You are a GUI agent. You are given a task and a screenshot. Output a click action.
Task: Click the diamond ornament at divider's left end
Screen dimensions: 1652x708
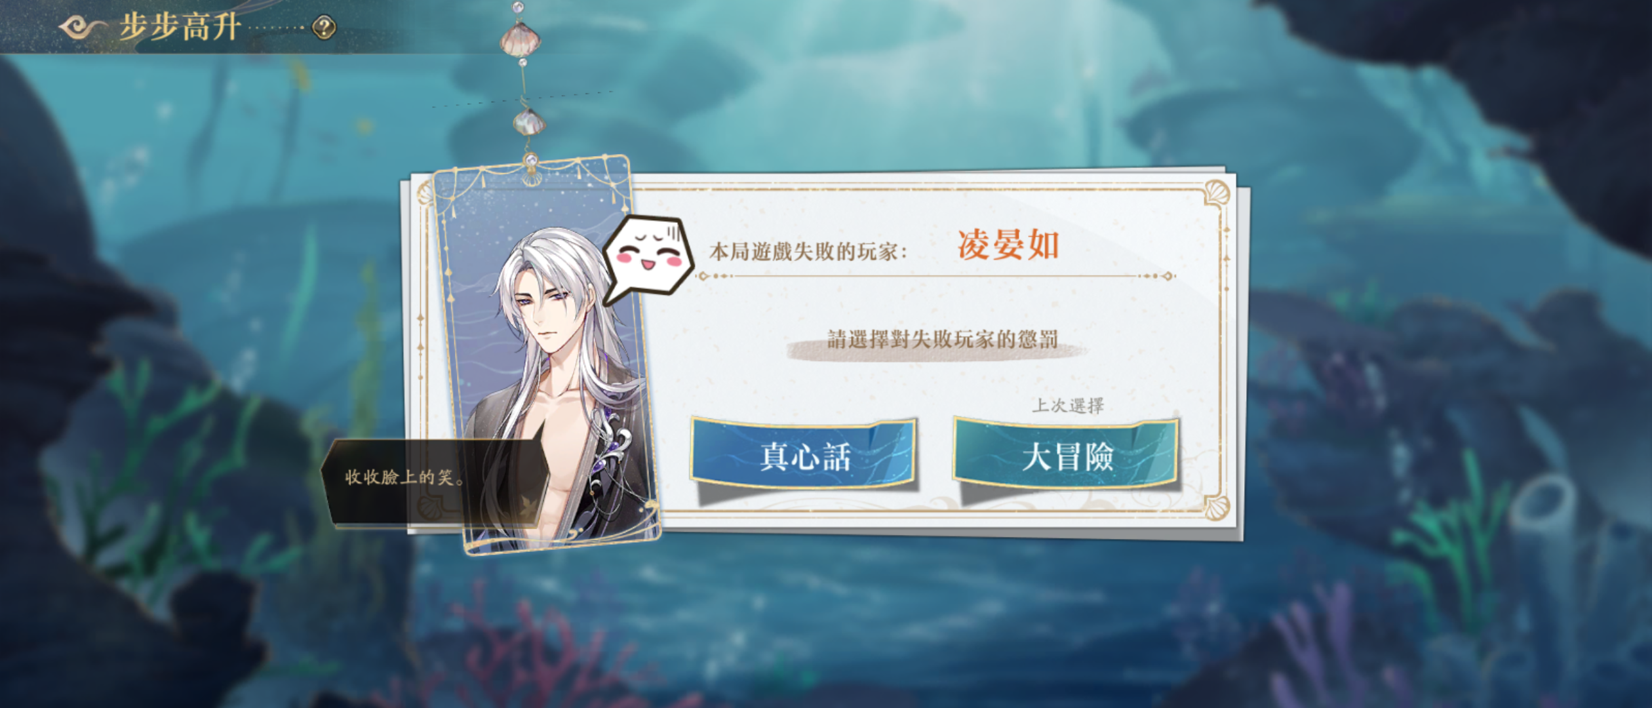coord(704,276)
